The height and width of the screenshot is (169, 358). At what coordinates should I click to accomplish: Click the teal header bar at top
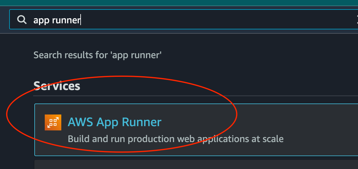(x=179, y=3)
